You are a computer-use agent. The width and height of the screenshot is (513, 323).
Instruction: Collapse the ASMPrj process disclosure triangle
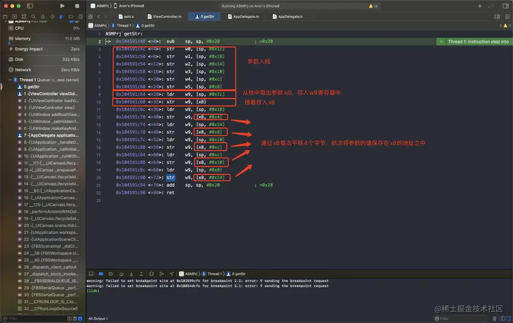click(x=5, y=21)
